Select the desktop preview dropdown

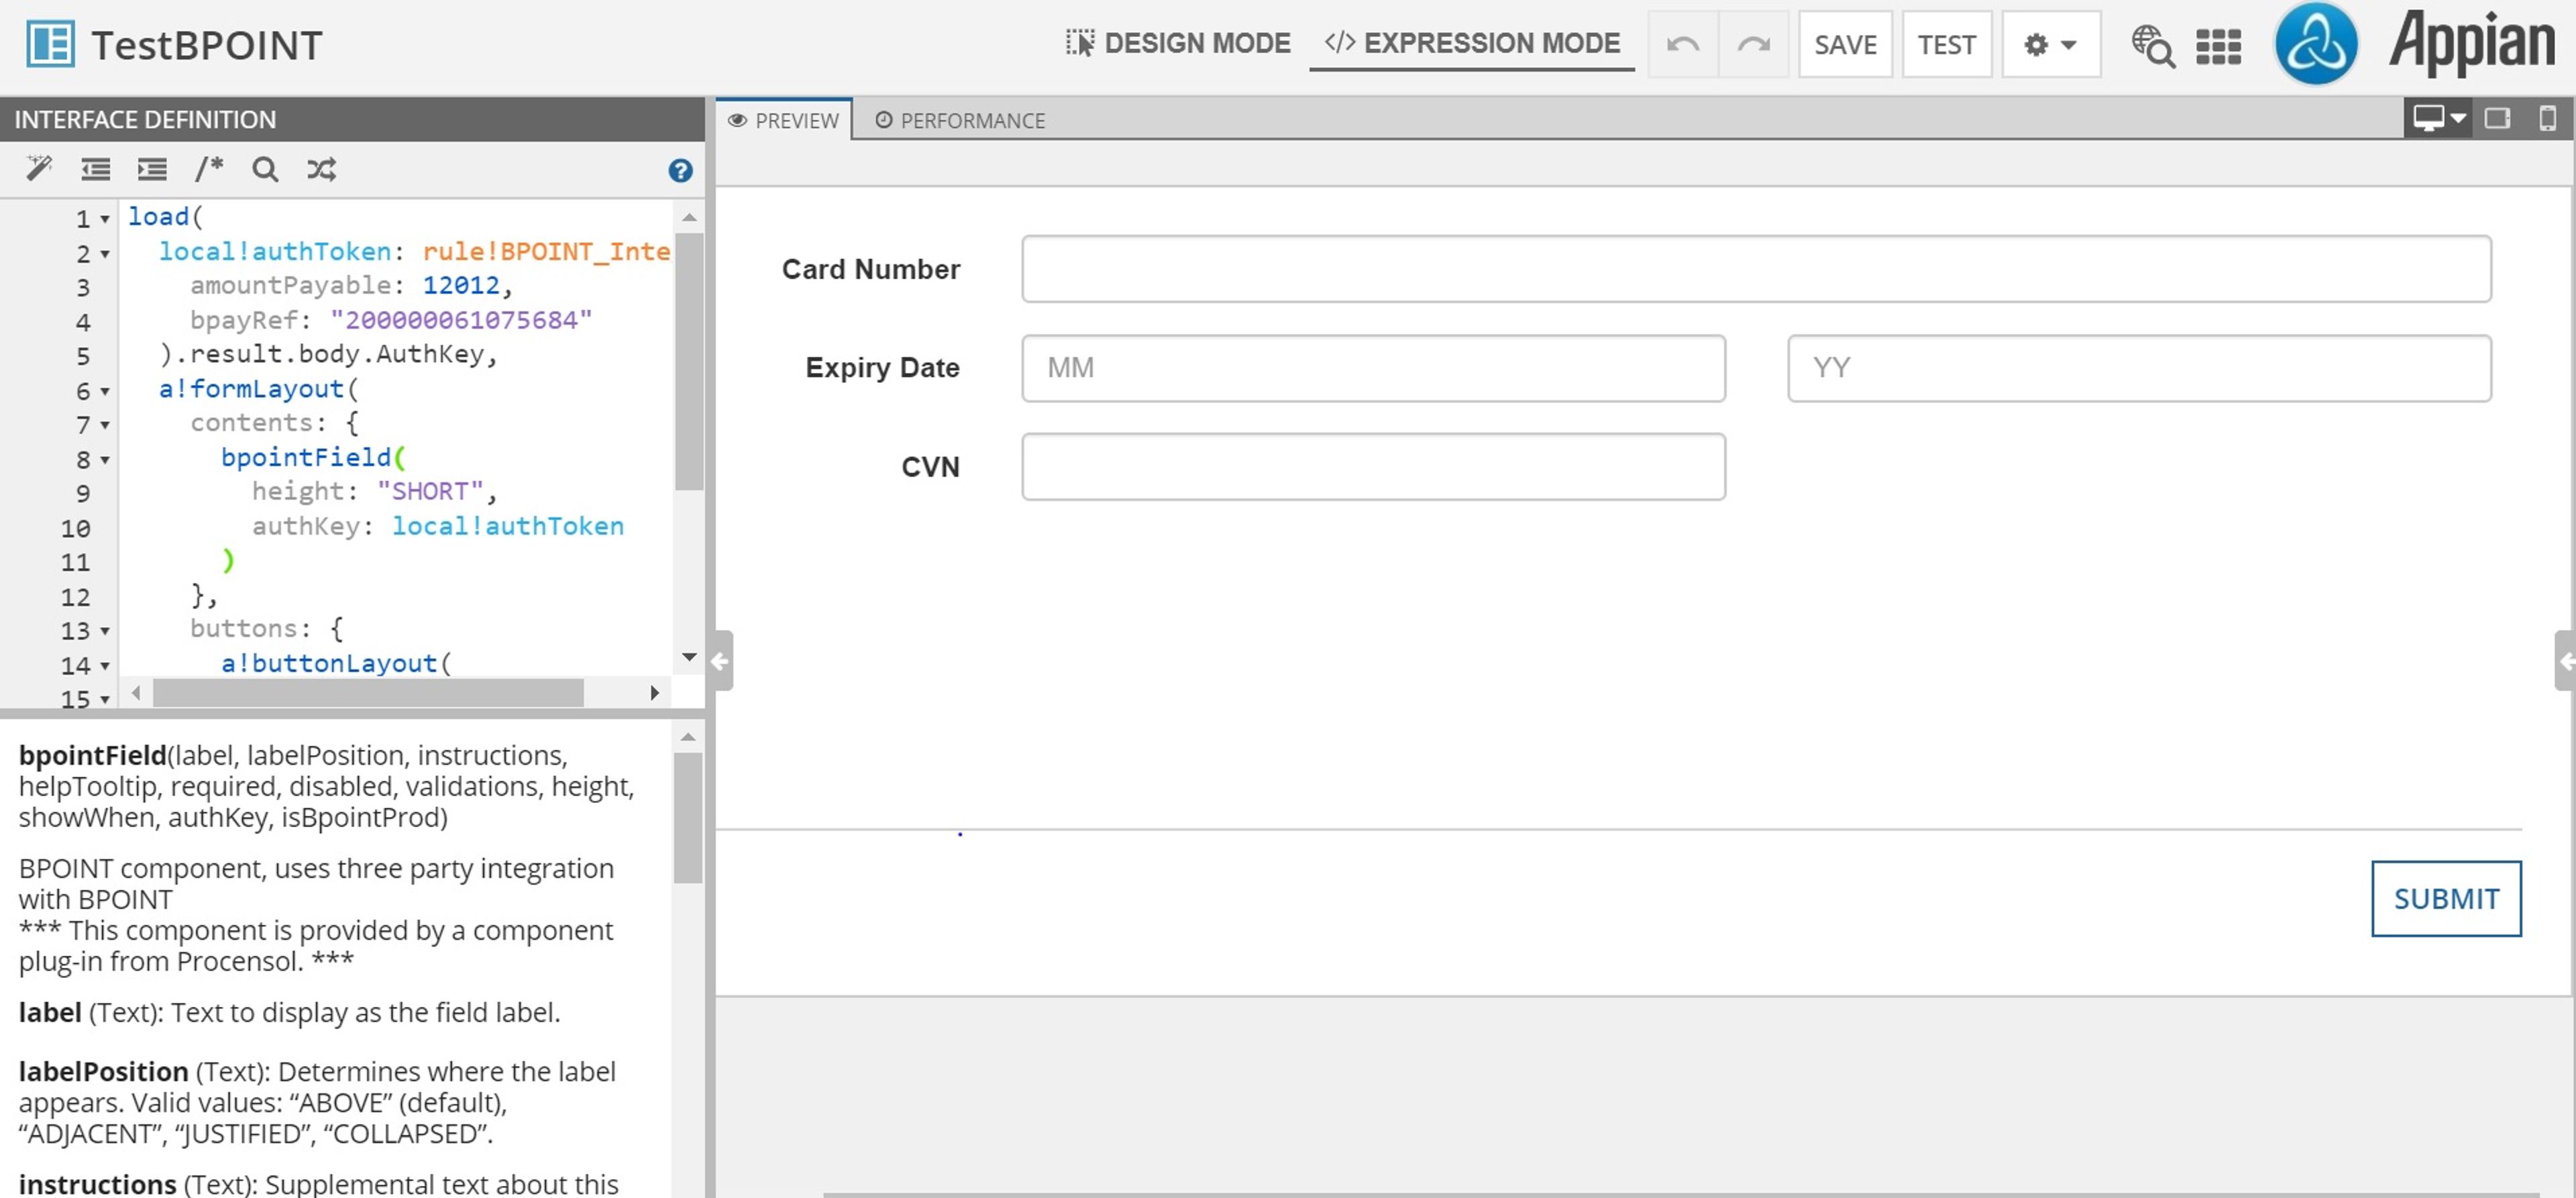click(2438, 118)
